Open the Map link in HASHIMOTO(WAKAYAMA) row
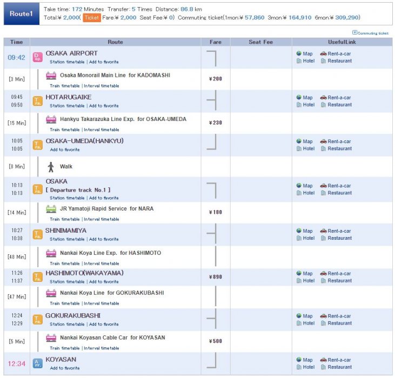 point(307,274)
